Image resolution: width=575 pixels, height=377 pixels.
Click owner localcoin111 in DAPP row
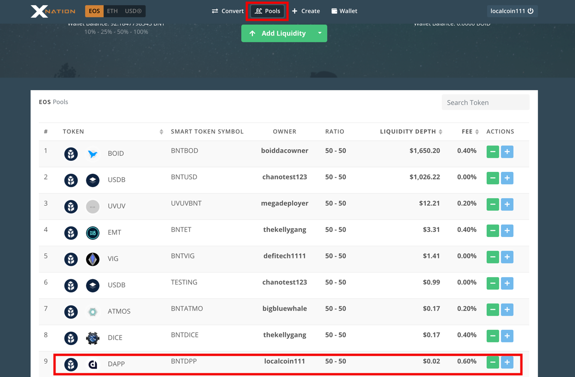(x=285, y=361)
